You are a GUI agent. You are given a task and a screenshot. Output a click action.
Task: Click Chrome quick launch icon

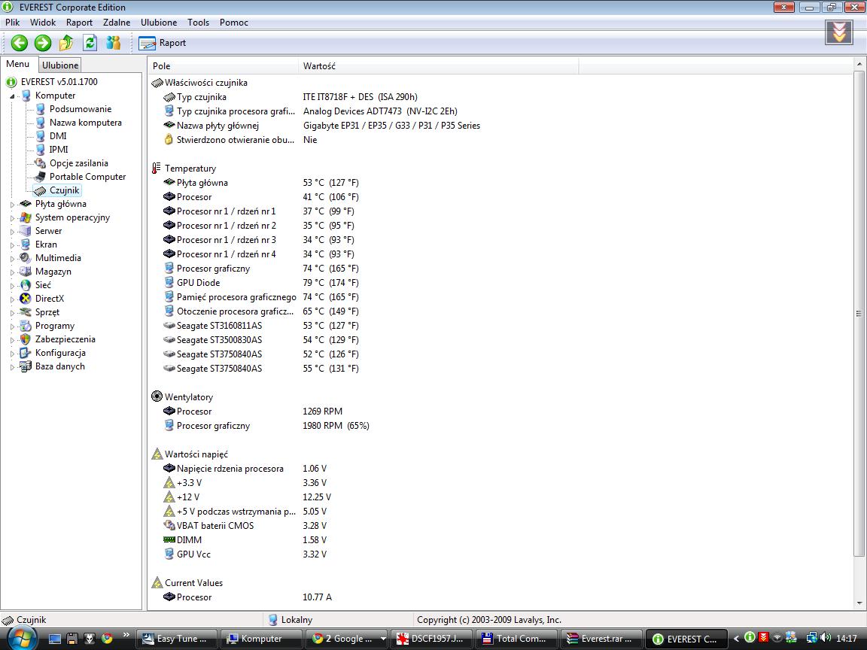[107, 639]
